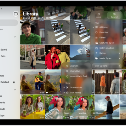
Task: Click the Rating star icon
Action: click(96, 53)
